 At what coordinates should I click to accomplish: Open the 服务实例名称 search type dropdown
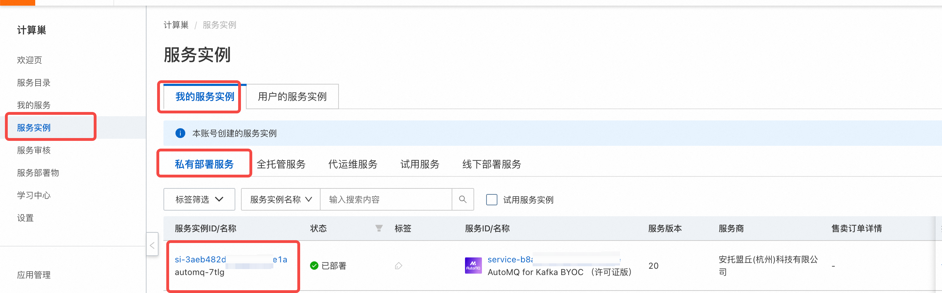pos(280,199)
